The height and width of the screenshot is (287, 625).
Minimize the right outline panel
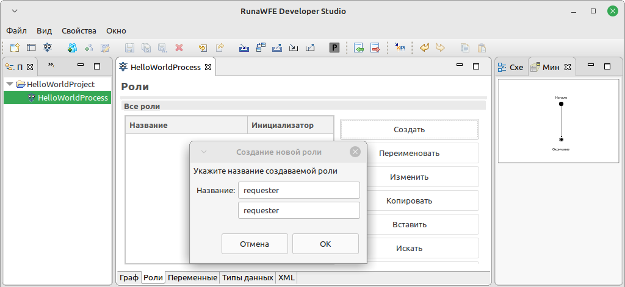591,66
